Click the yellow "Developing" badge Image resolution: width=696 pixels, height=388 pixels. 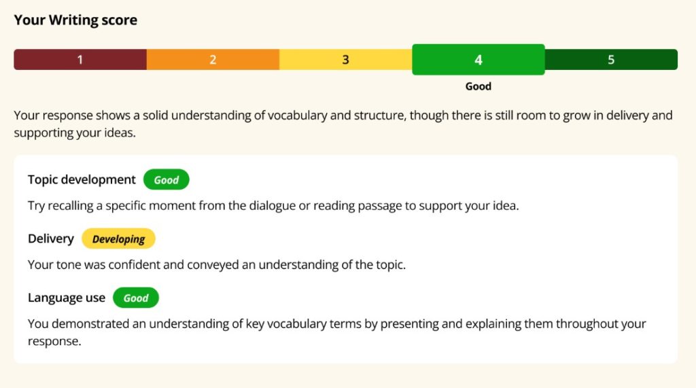[118, 239]
